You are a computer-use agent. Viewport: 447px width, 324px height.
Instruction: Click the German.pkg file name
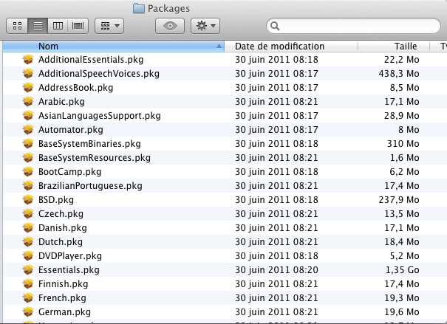(65, 311)
